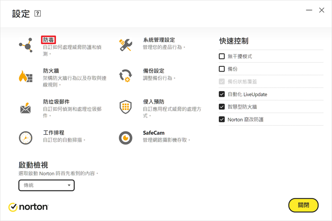Open the 傳統 startup view dropdown
The height and width of the screenshot is (221, 332).
[47, 185]
